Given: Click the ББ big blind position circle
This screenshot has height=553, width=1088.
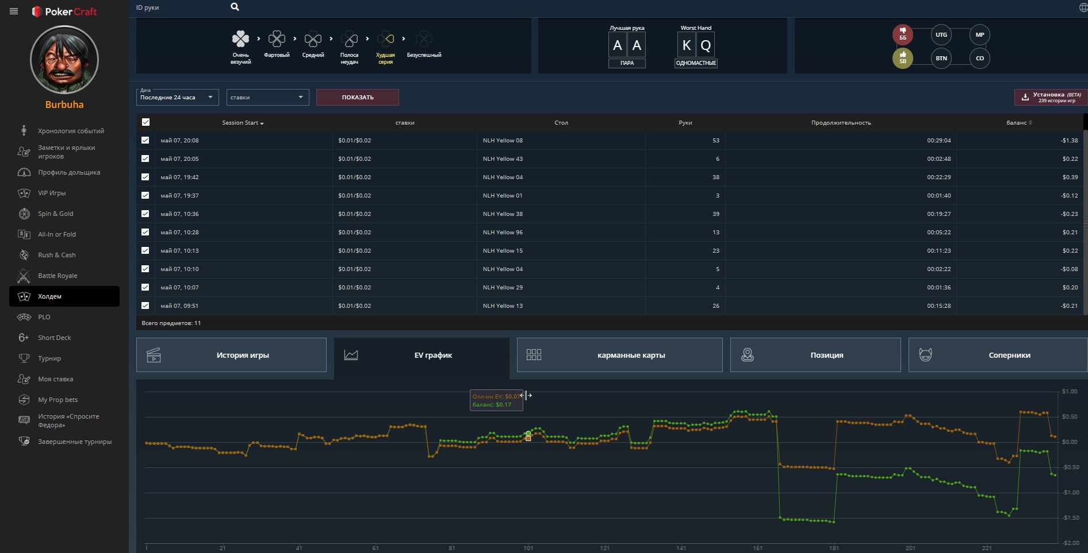Looking at the screenshot, I should point(903,34).
